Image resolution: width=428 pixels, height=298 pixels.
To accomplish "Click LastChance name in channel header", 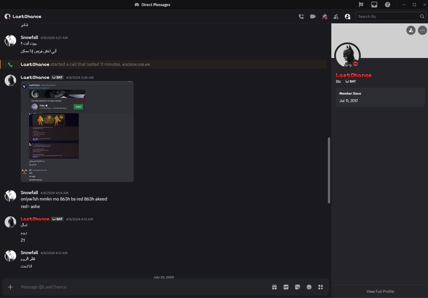I will tap(27, 16).
